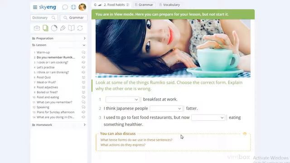
Task: Click the paperclip attachments icon
Action: [x=63, y=28]
